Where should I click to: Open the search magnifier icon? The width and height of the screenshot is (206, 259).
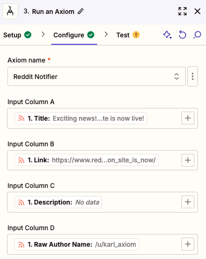[x=197, y=35]
